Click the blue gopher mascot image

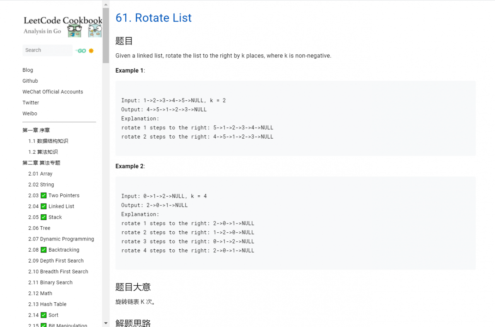click(x=95, y=30)
